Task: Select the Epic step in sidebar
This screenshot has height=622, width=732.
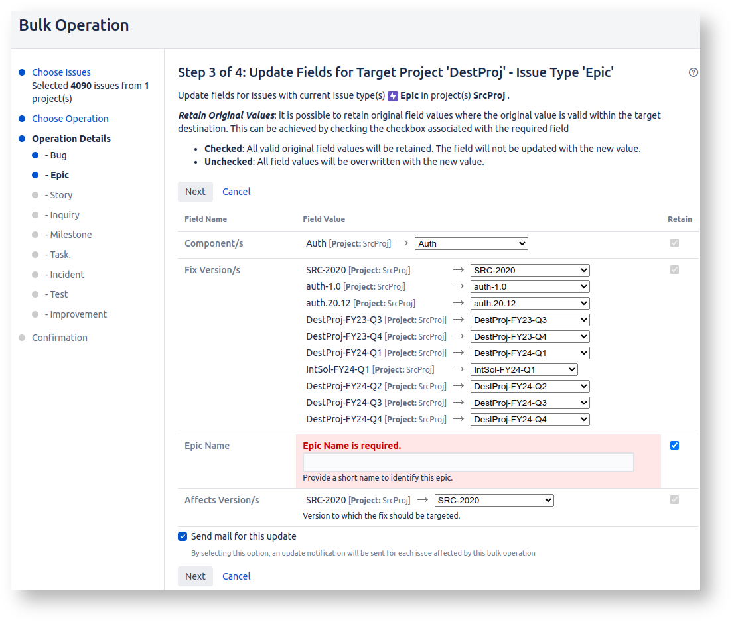Action: coord(59,175)
